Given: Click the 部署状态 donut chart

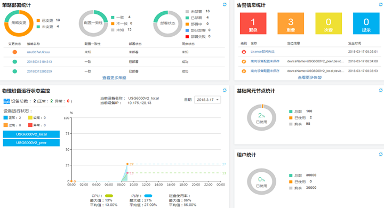Looking at the screenshot, I should pos(168,23).
